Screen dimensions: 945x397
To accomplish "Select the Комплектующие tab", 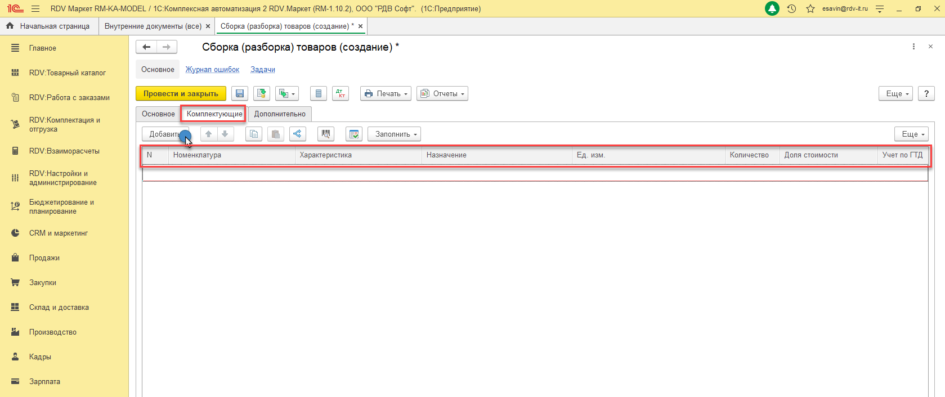I will [214, 114].
